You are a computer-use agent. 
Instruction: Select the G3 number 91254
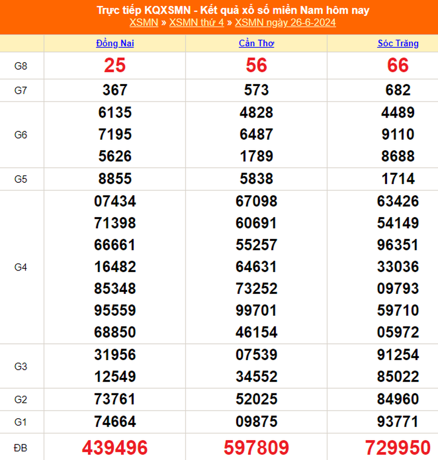click(398, 355)
